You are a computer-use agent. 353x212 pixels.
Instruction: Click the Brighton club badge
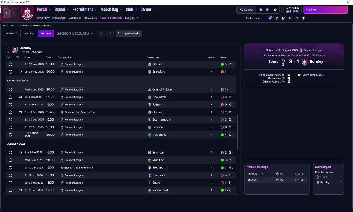tap(149, 153)
